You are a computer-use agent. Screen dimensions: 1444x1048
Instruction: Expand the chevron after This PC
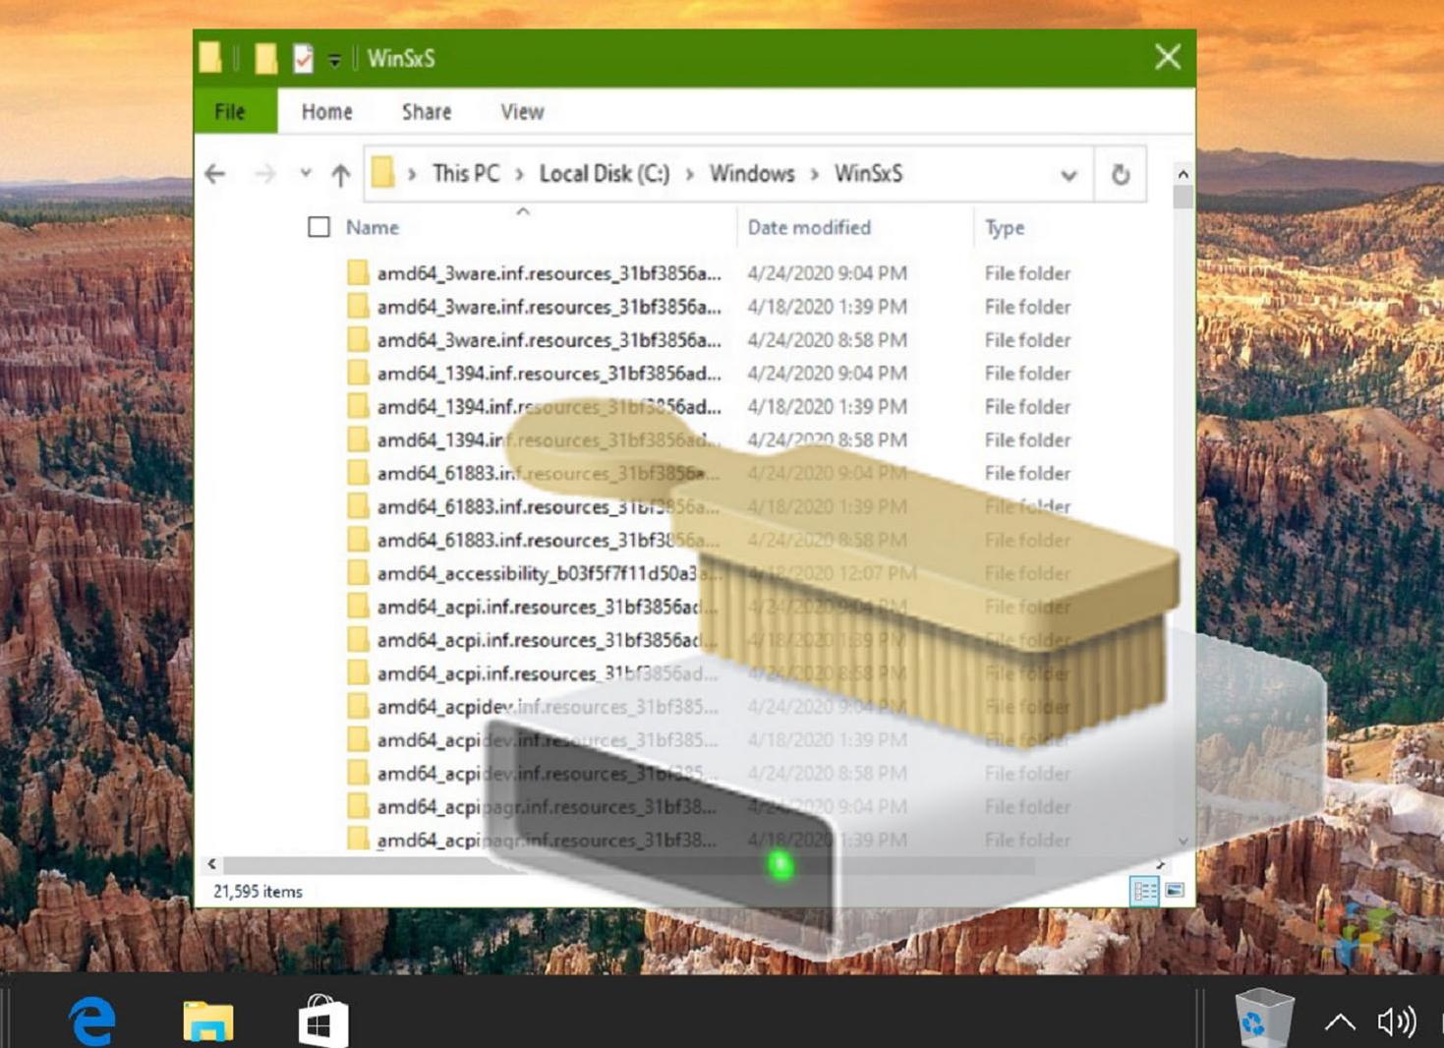coord(520,175)
